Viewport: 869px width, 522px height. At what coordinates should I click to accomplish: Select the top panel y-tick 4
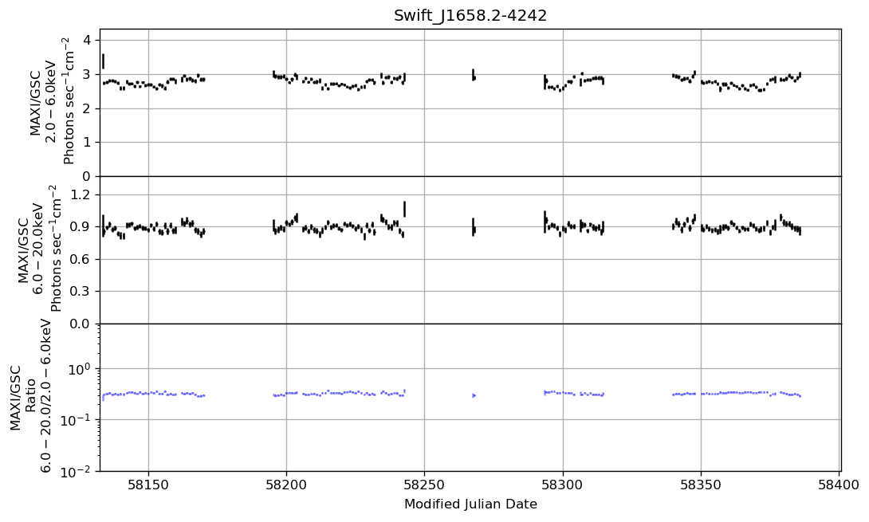[x=88, y=41]
